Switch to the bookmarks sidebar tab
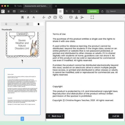 coord(6,24)
